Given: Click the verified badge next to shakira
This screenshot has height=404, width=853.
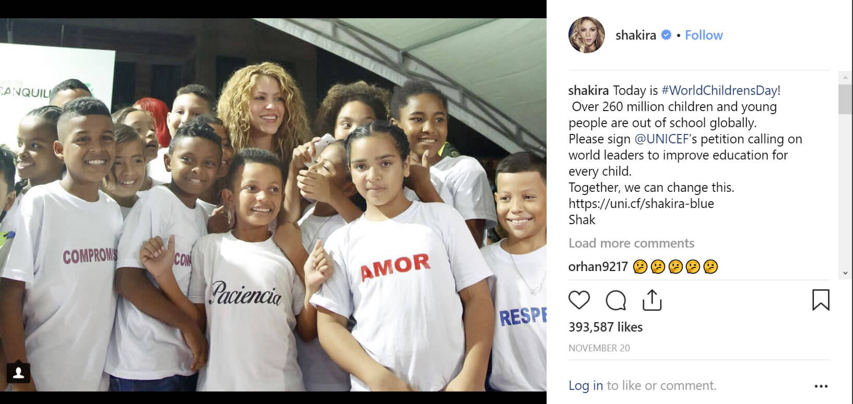Looking at the screenshot, I should 666,35.
